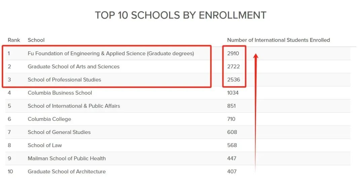Click the Top 10 Schools by Enrollment title
The image size is (363, 184).
(x=180, y=15)
